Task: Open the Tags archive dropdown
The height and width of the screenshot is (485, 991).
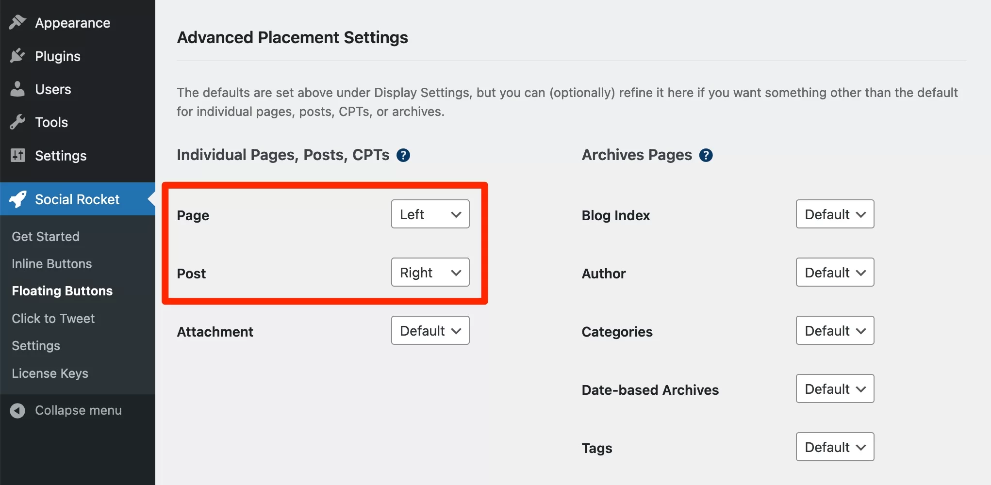Action: (x=835, y=447)
